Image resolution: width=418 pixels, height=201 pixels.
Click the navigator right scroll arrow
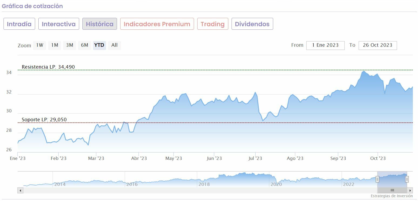point(410,190)
